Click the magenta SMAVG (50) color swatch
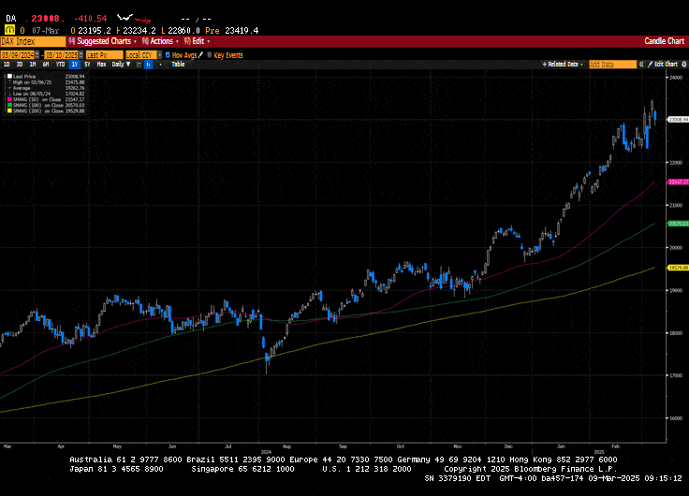Screen dimensions: 689x496 pos(7,98)
